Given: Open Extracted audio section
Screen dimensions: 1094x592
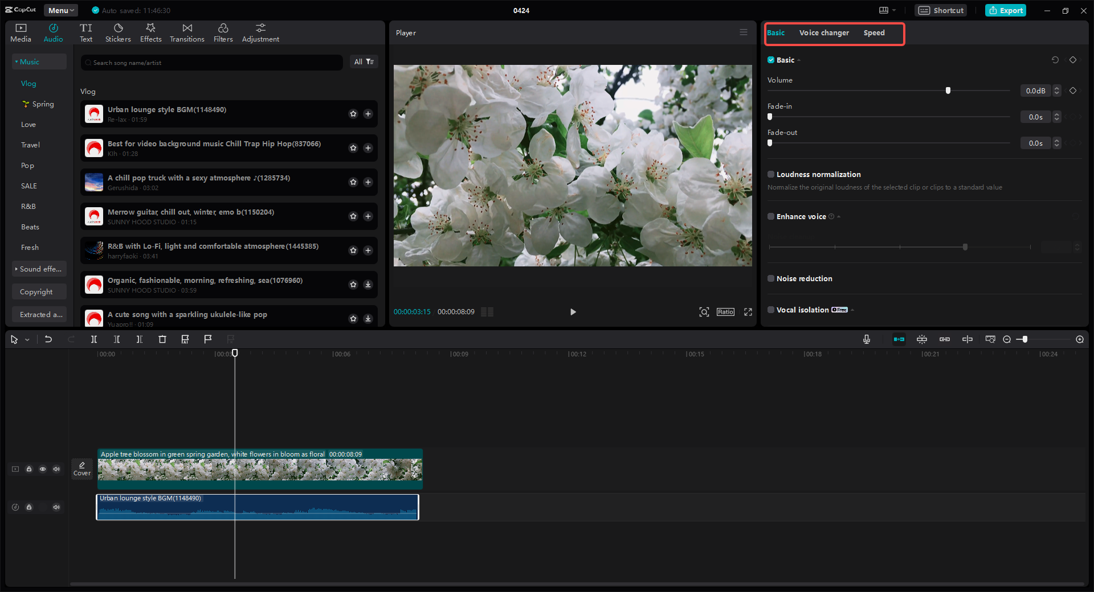Looking at the screenshot, I should pos(39,314).
